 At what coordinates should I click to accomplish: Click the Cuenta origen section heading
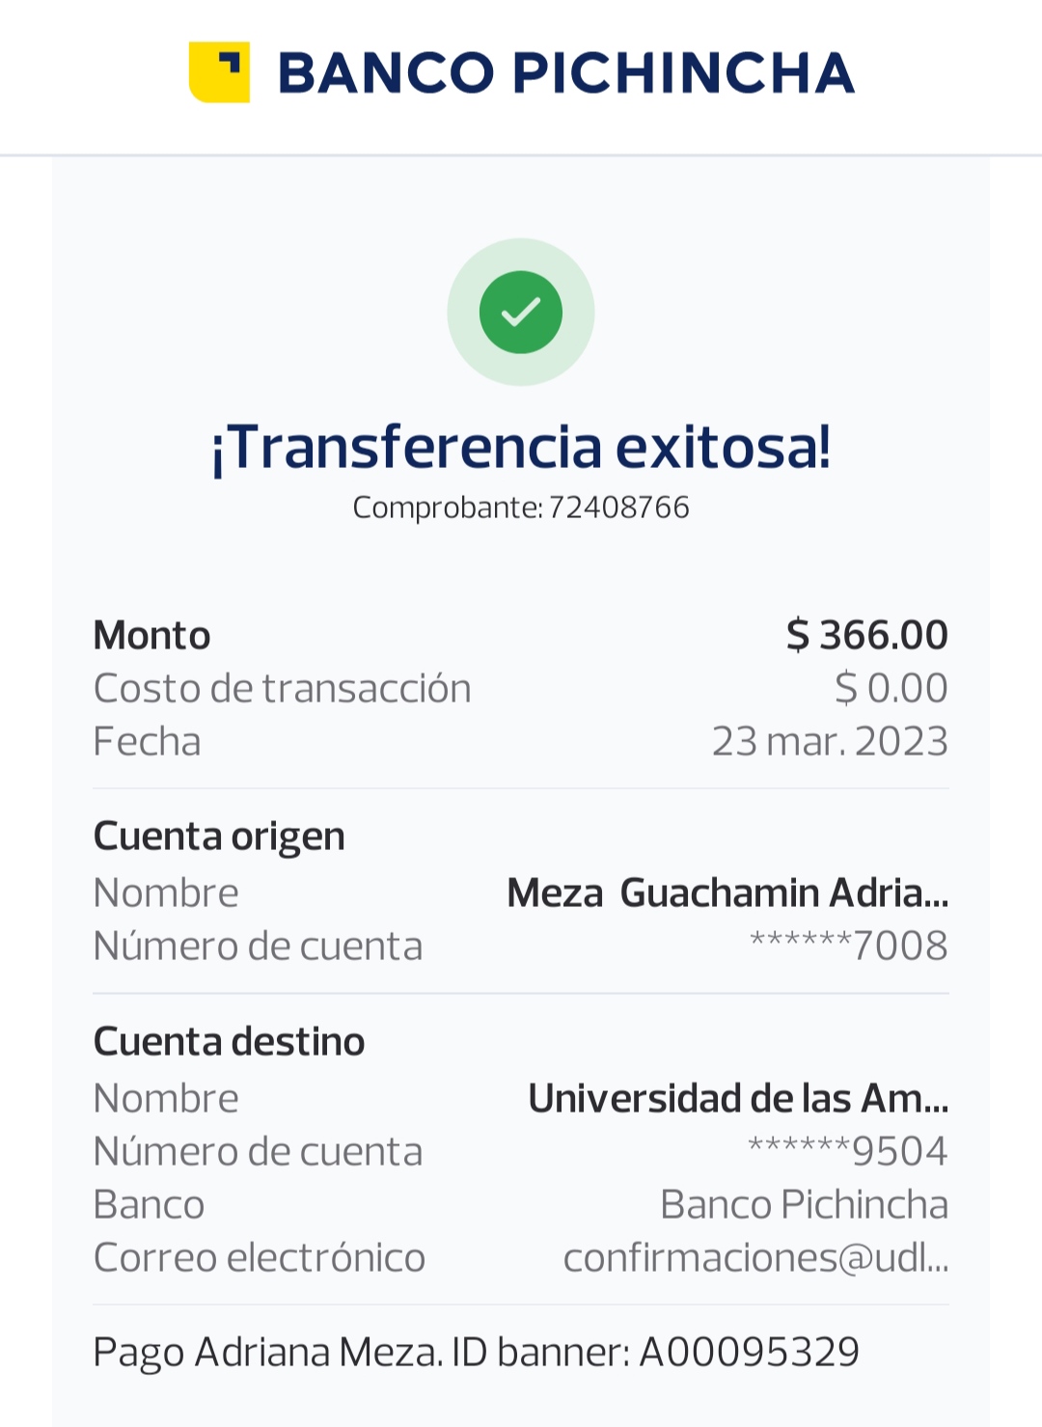tap(219, 837)
